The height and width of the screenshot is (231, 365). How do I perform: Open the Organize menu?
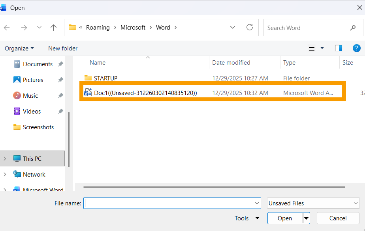tap(19, 48)
